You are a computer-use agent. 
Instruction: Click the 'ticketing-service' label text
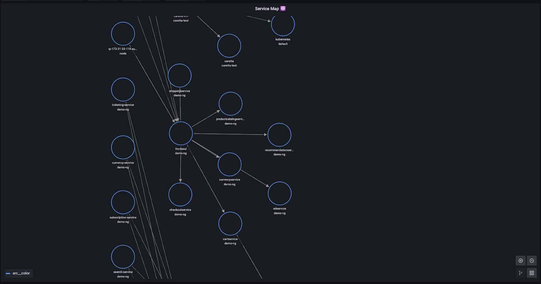(x=123, y=105)
